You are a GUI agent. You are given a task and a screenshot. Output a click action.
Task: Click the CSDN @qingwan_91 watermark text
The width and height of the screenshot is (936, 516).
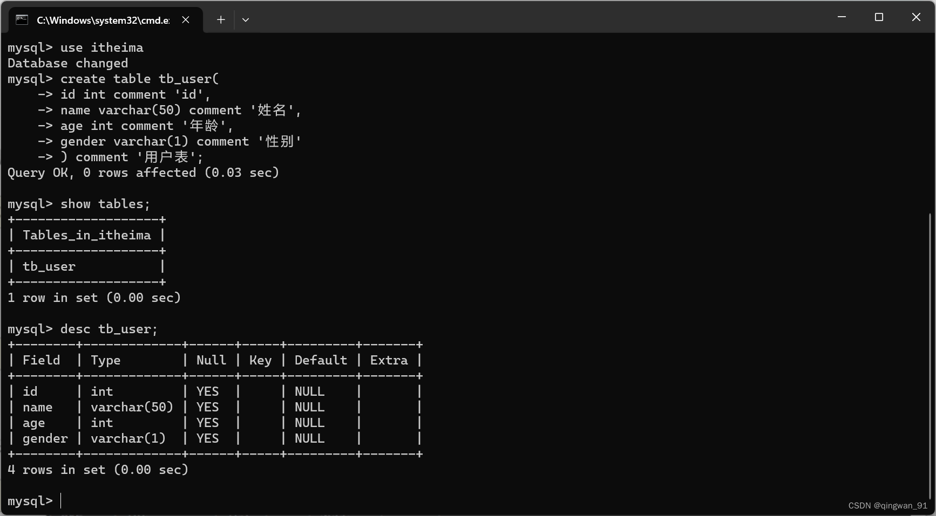(x=887, y=505)
